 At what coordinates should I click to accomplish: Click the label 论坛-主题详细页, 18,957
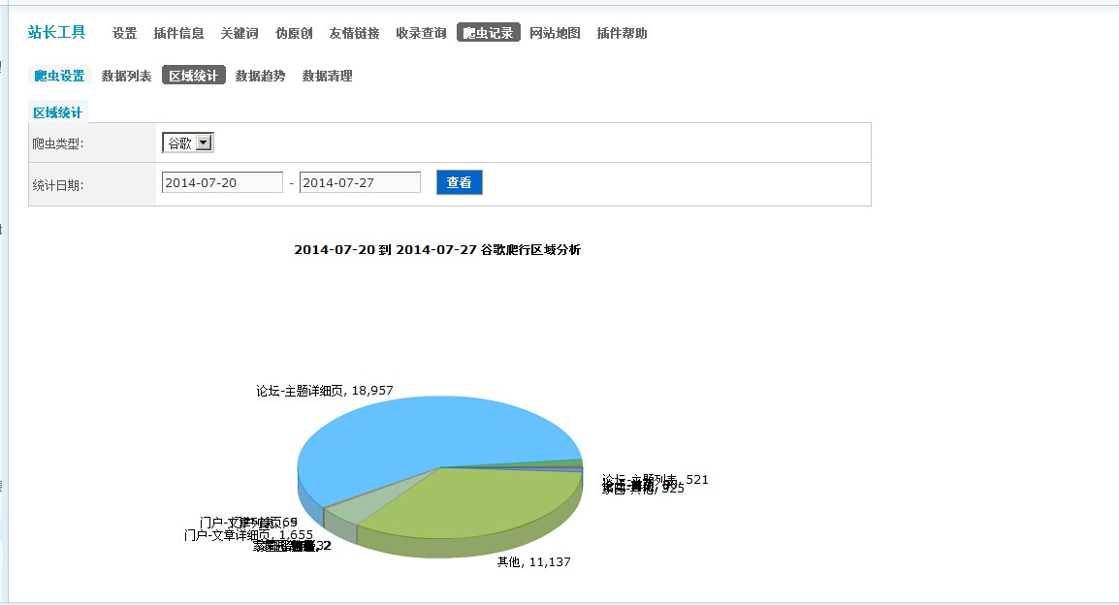coord(325,391)
